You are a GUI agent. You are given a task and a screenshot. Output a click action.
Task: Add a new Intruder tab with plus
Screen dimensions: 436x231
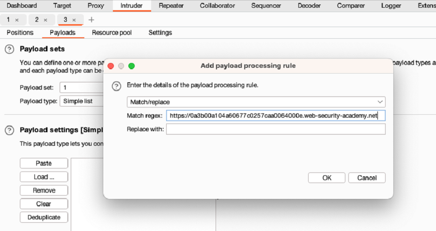(91, 20)
